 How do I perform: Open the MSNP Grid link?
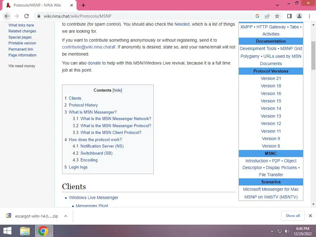tap(291, 48)
